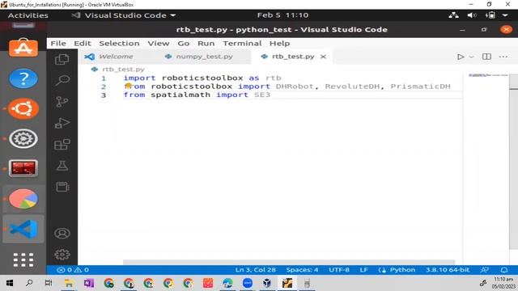Screen dimensions: 518x291
Task: Switch to the numpy_test.py tab
Action: (204, 57)
